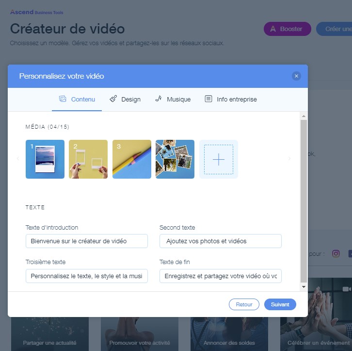Image resolution: width=352 pixels, height=351 pixels.
Task: Click the TEXTE section heading
Action: click(35, 207)
